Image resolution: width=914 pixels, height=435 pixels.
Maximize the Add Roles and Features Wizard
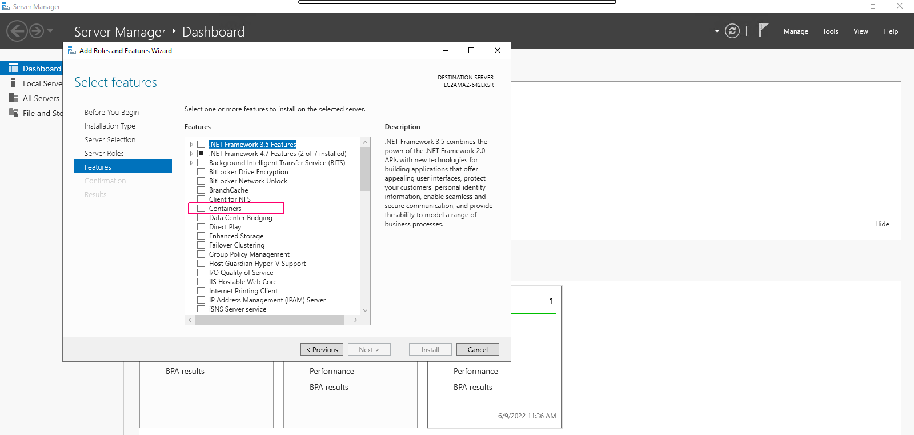click(x=471, y=50)
